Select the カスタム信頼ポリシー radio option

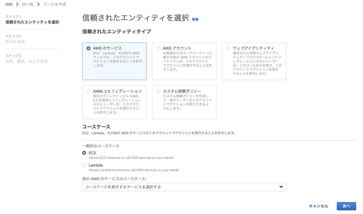158,91
